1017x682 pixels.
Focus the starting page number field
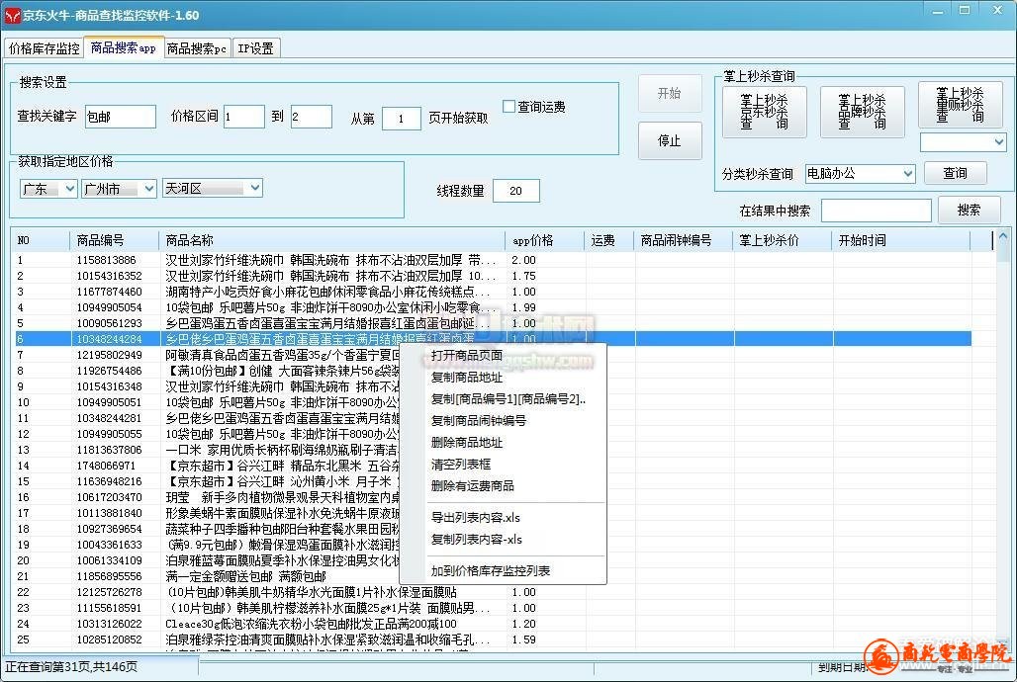click(401, 119)
